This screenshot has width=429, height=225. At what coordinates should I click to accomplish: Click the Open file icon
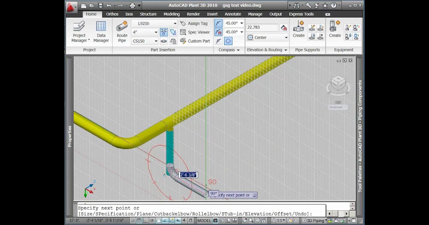click(x=92, y=6)
